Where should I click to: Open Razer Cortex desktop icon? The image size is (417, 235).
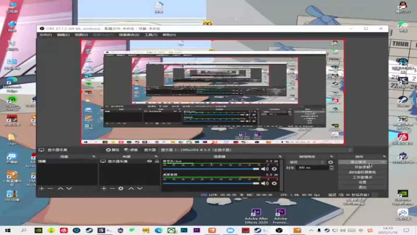click(x=12, y=103)
